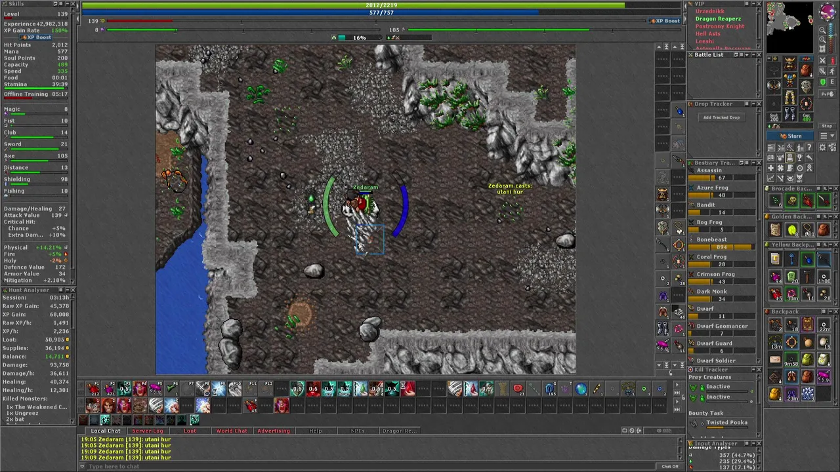
Task: Click the green health bar at top
Action: [381, 5]
